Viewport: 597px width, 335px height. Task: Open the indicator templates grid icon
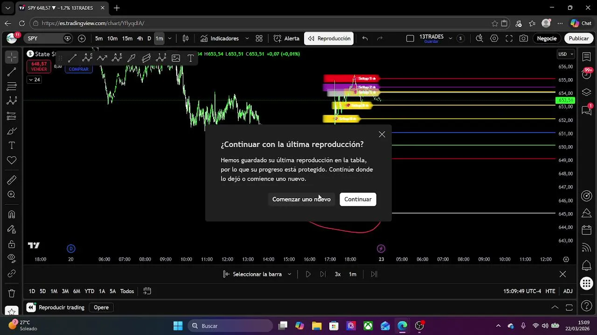pos(259,39)
